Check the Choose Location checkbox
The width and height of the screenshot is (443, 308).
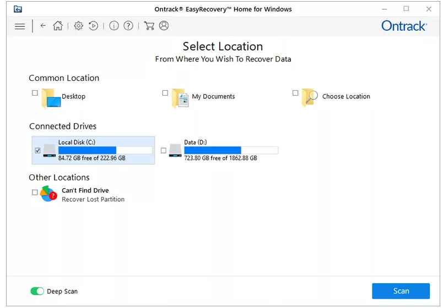click(295, 93)
